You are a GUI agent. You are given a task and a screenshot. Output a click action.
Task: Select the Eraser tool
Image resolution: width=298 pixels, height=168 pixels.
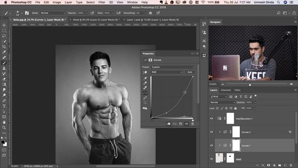4,79
